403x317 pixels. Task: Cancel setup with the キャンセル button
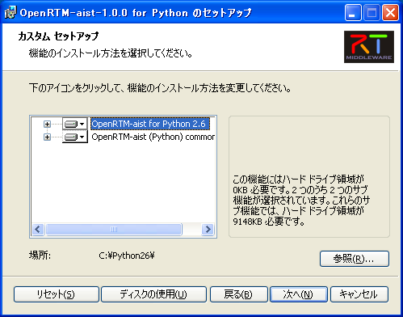[x=359, y=294]
